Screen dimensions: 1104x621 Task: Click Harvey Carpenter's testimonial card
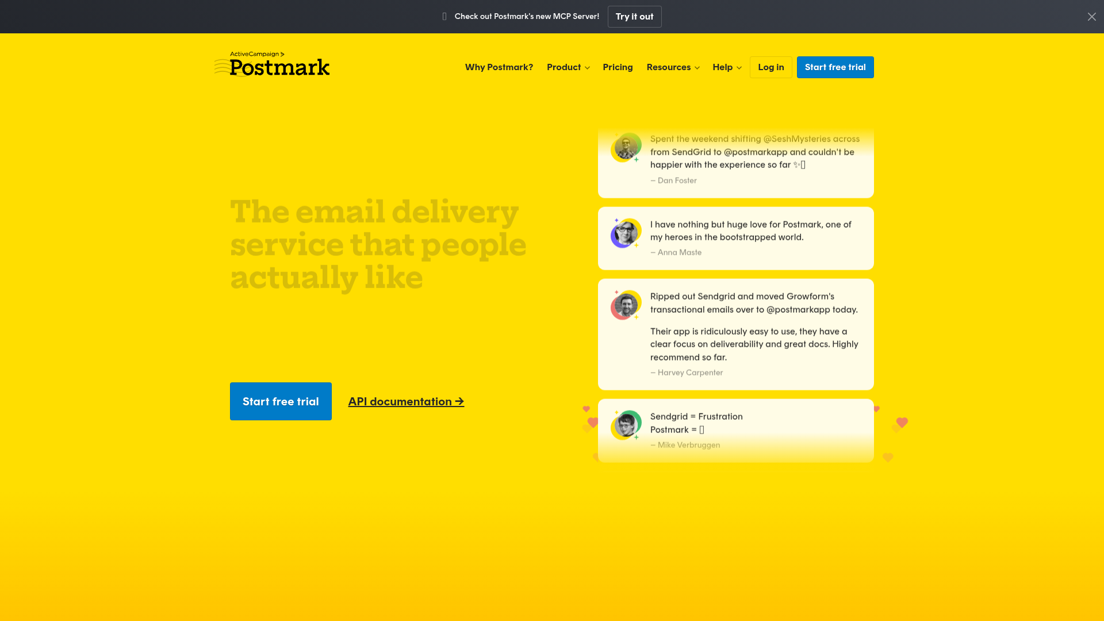click(735, 334)
